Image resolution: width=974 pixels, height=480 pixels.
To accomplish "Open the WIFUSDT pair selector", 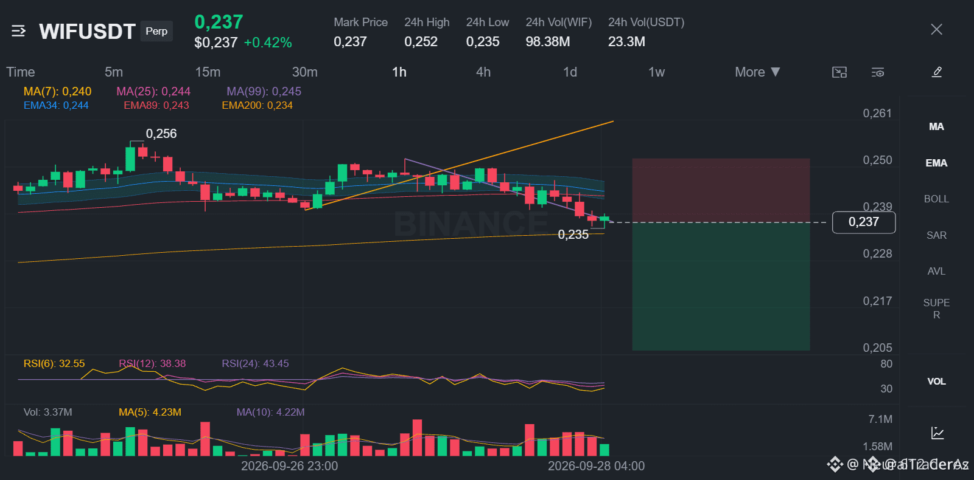I will [x=87, y=31].
